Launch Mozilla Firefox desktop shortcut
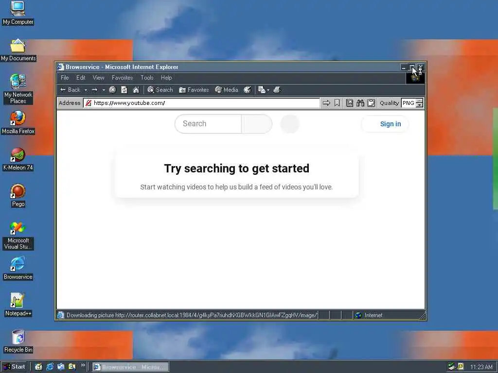 click(x=18, y=123)
